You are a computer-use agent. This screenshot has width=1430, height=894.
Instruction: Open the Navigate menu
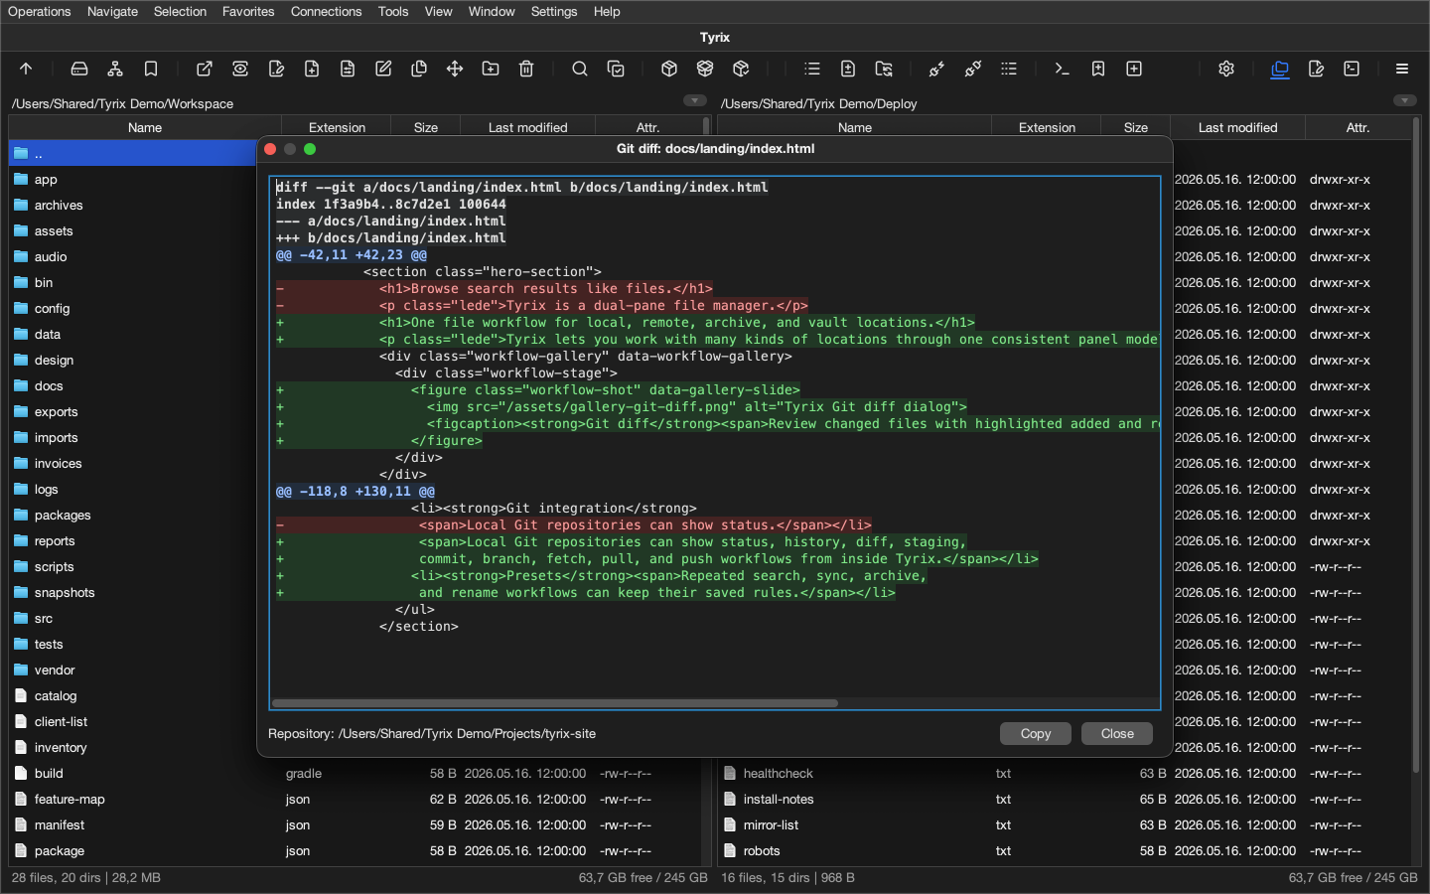pos(112,12)
